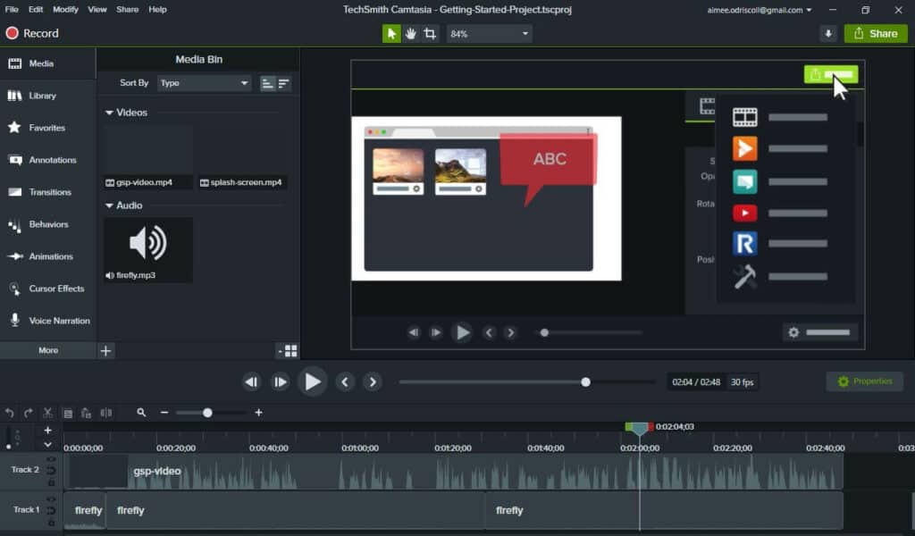
Task: Open the File menu
Action: click(x=12, y=9)
